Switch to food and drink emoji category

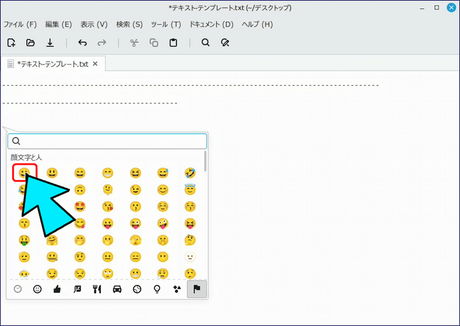point(97,289)
